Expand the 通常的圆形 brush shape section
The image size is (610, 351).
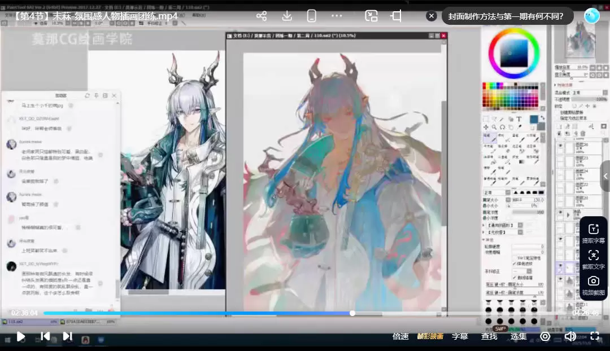point(483,225)
